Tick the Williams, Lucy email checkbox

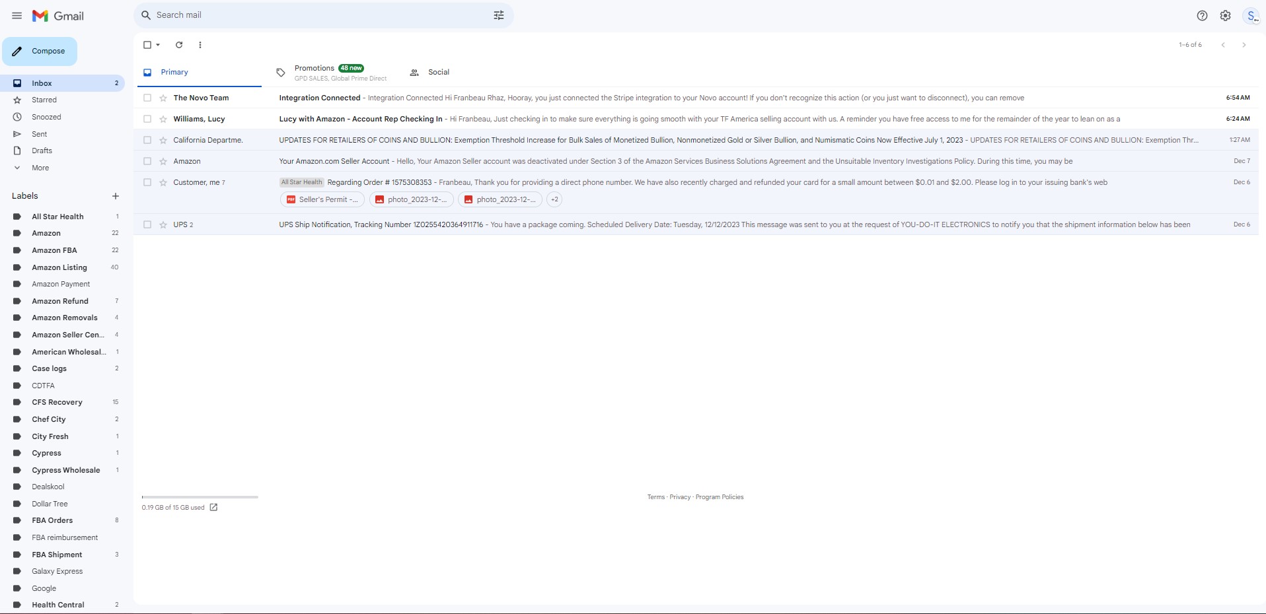pos(147,119)
